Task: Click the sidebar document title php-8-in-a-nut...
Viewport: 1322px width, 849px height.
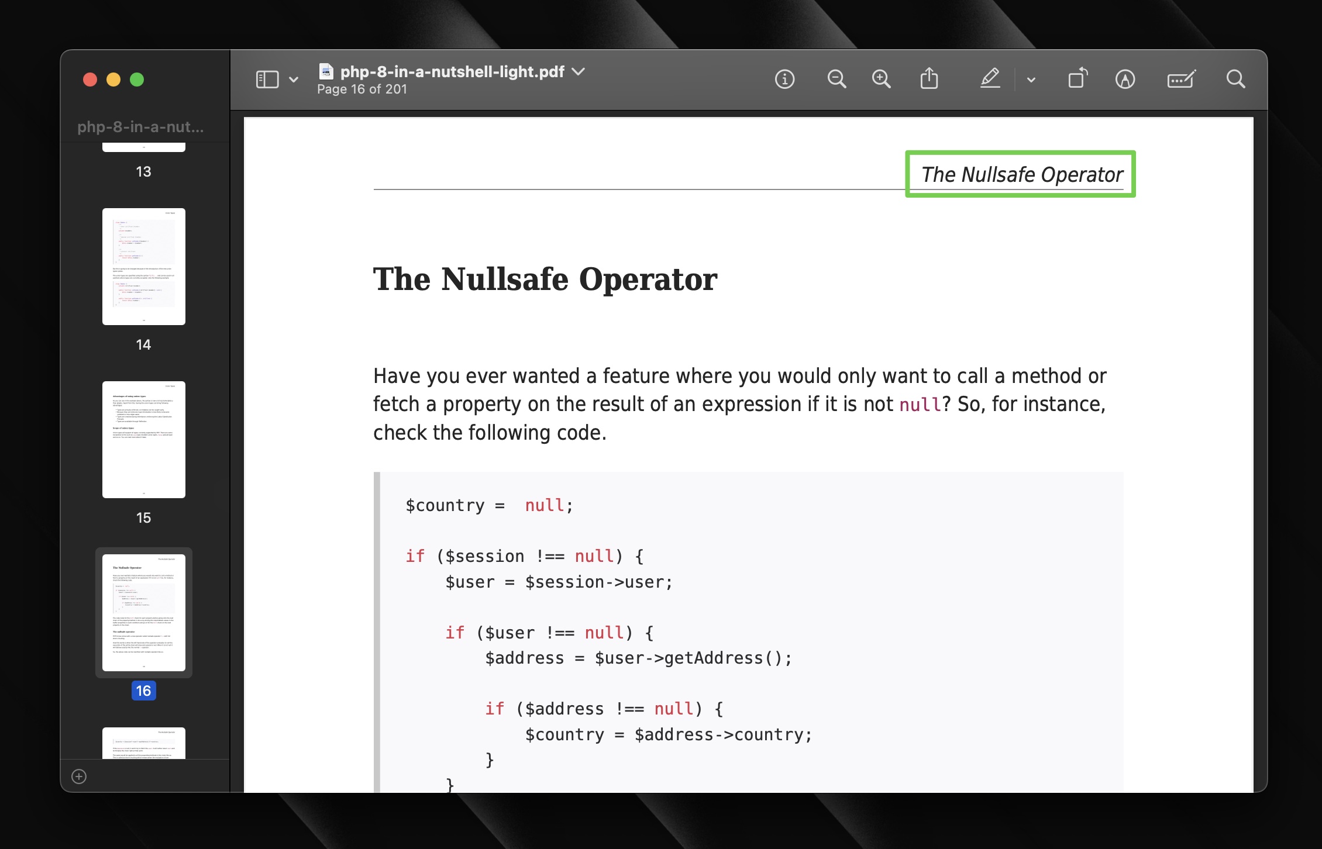Action: tap(140, 127)
